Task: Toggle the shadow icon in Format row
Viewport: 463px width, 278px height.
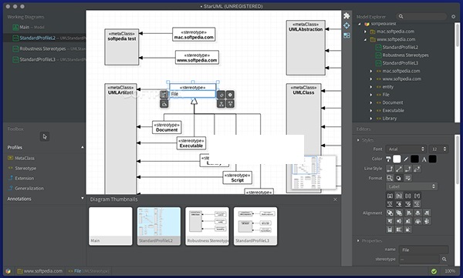Action: click(x=399, y=178)
